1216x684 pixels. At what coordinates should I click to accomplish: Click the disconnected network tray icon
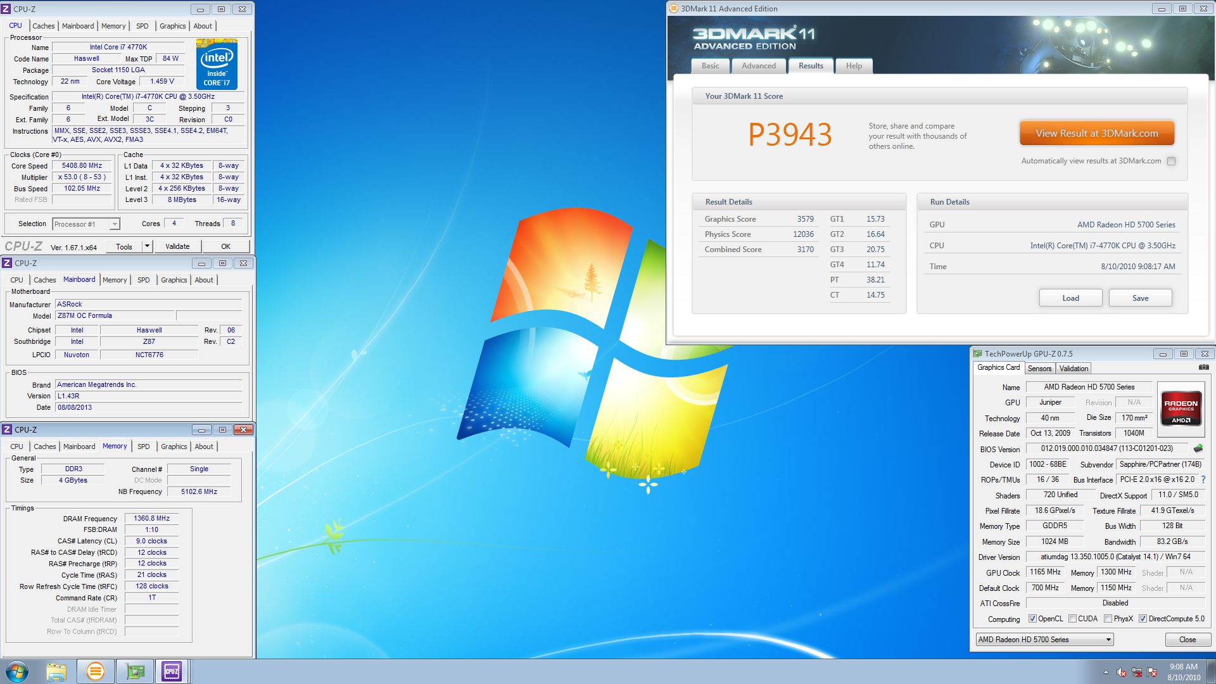point(1137,672)
